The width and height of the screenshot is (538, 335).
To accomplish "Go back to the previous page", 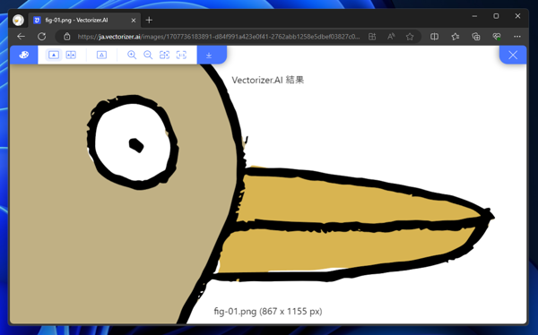I will [x=21, y=37].
